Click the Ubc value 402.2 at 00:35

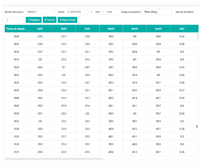[x=135, y=90]
